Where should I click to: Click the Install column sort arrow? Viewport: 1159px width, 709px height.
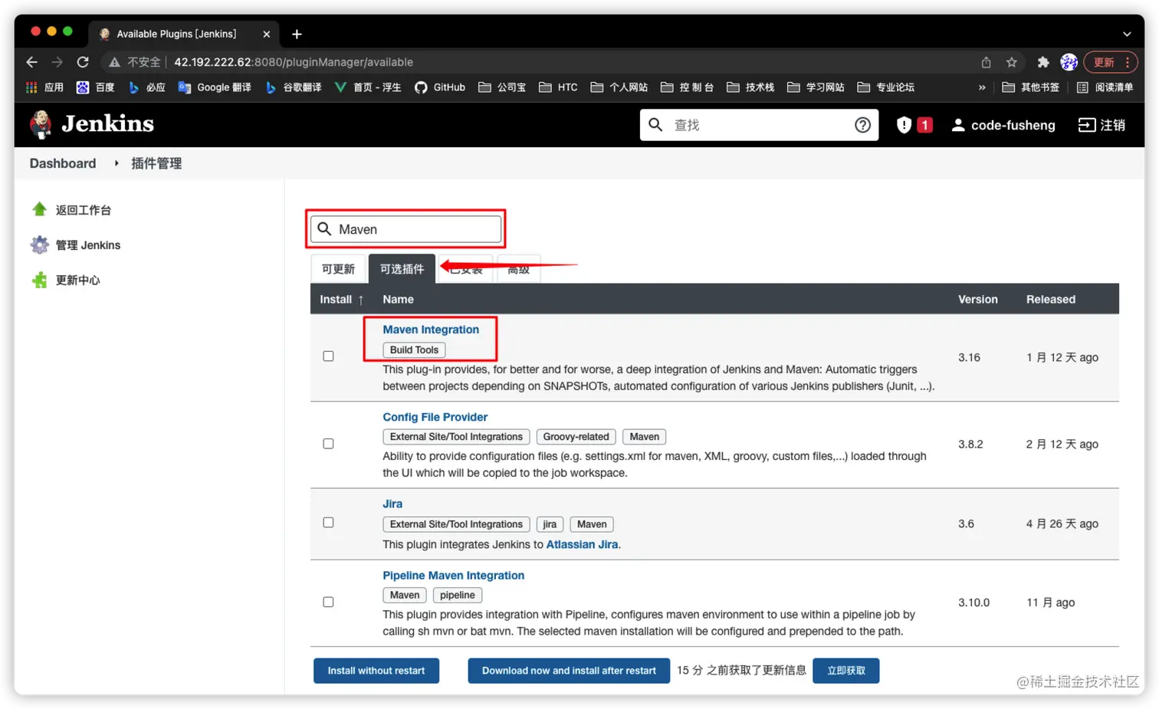pyautogui.click(x=360, y=300)
